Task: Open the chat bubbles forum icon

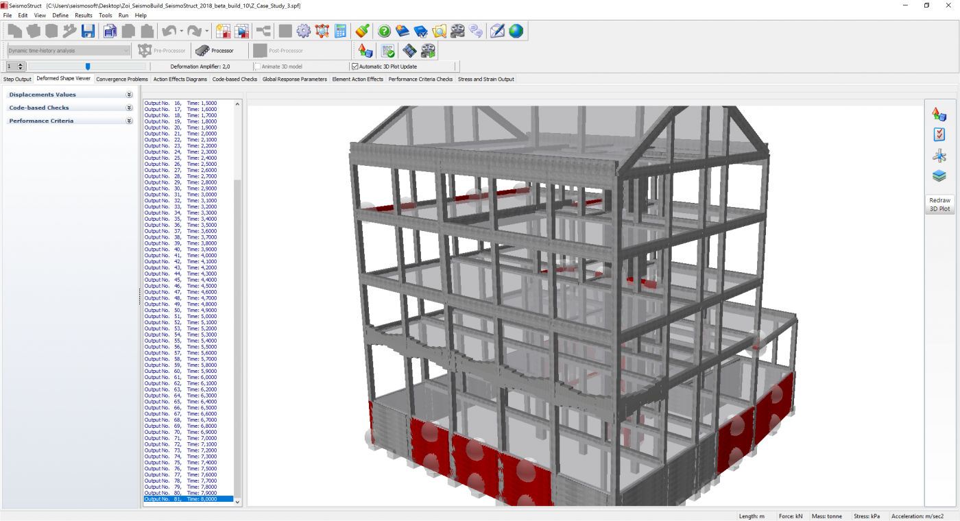Action: [x=476, y=31]
